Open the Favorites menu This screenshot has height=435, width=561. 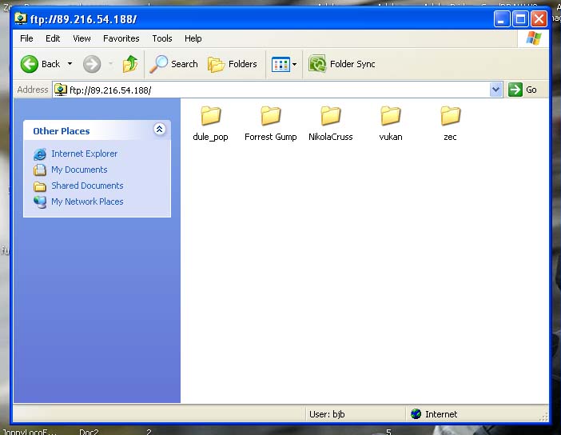coord(121,38)
